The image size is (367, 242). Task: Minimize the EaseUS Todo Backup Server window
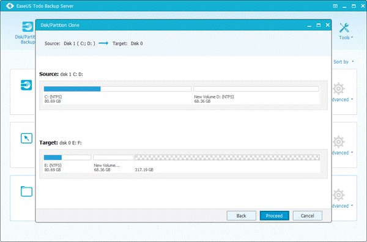click(x=344, y=6)
